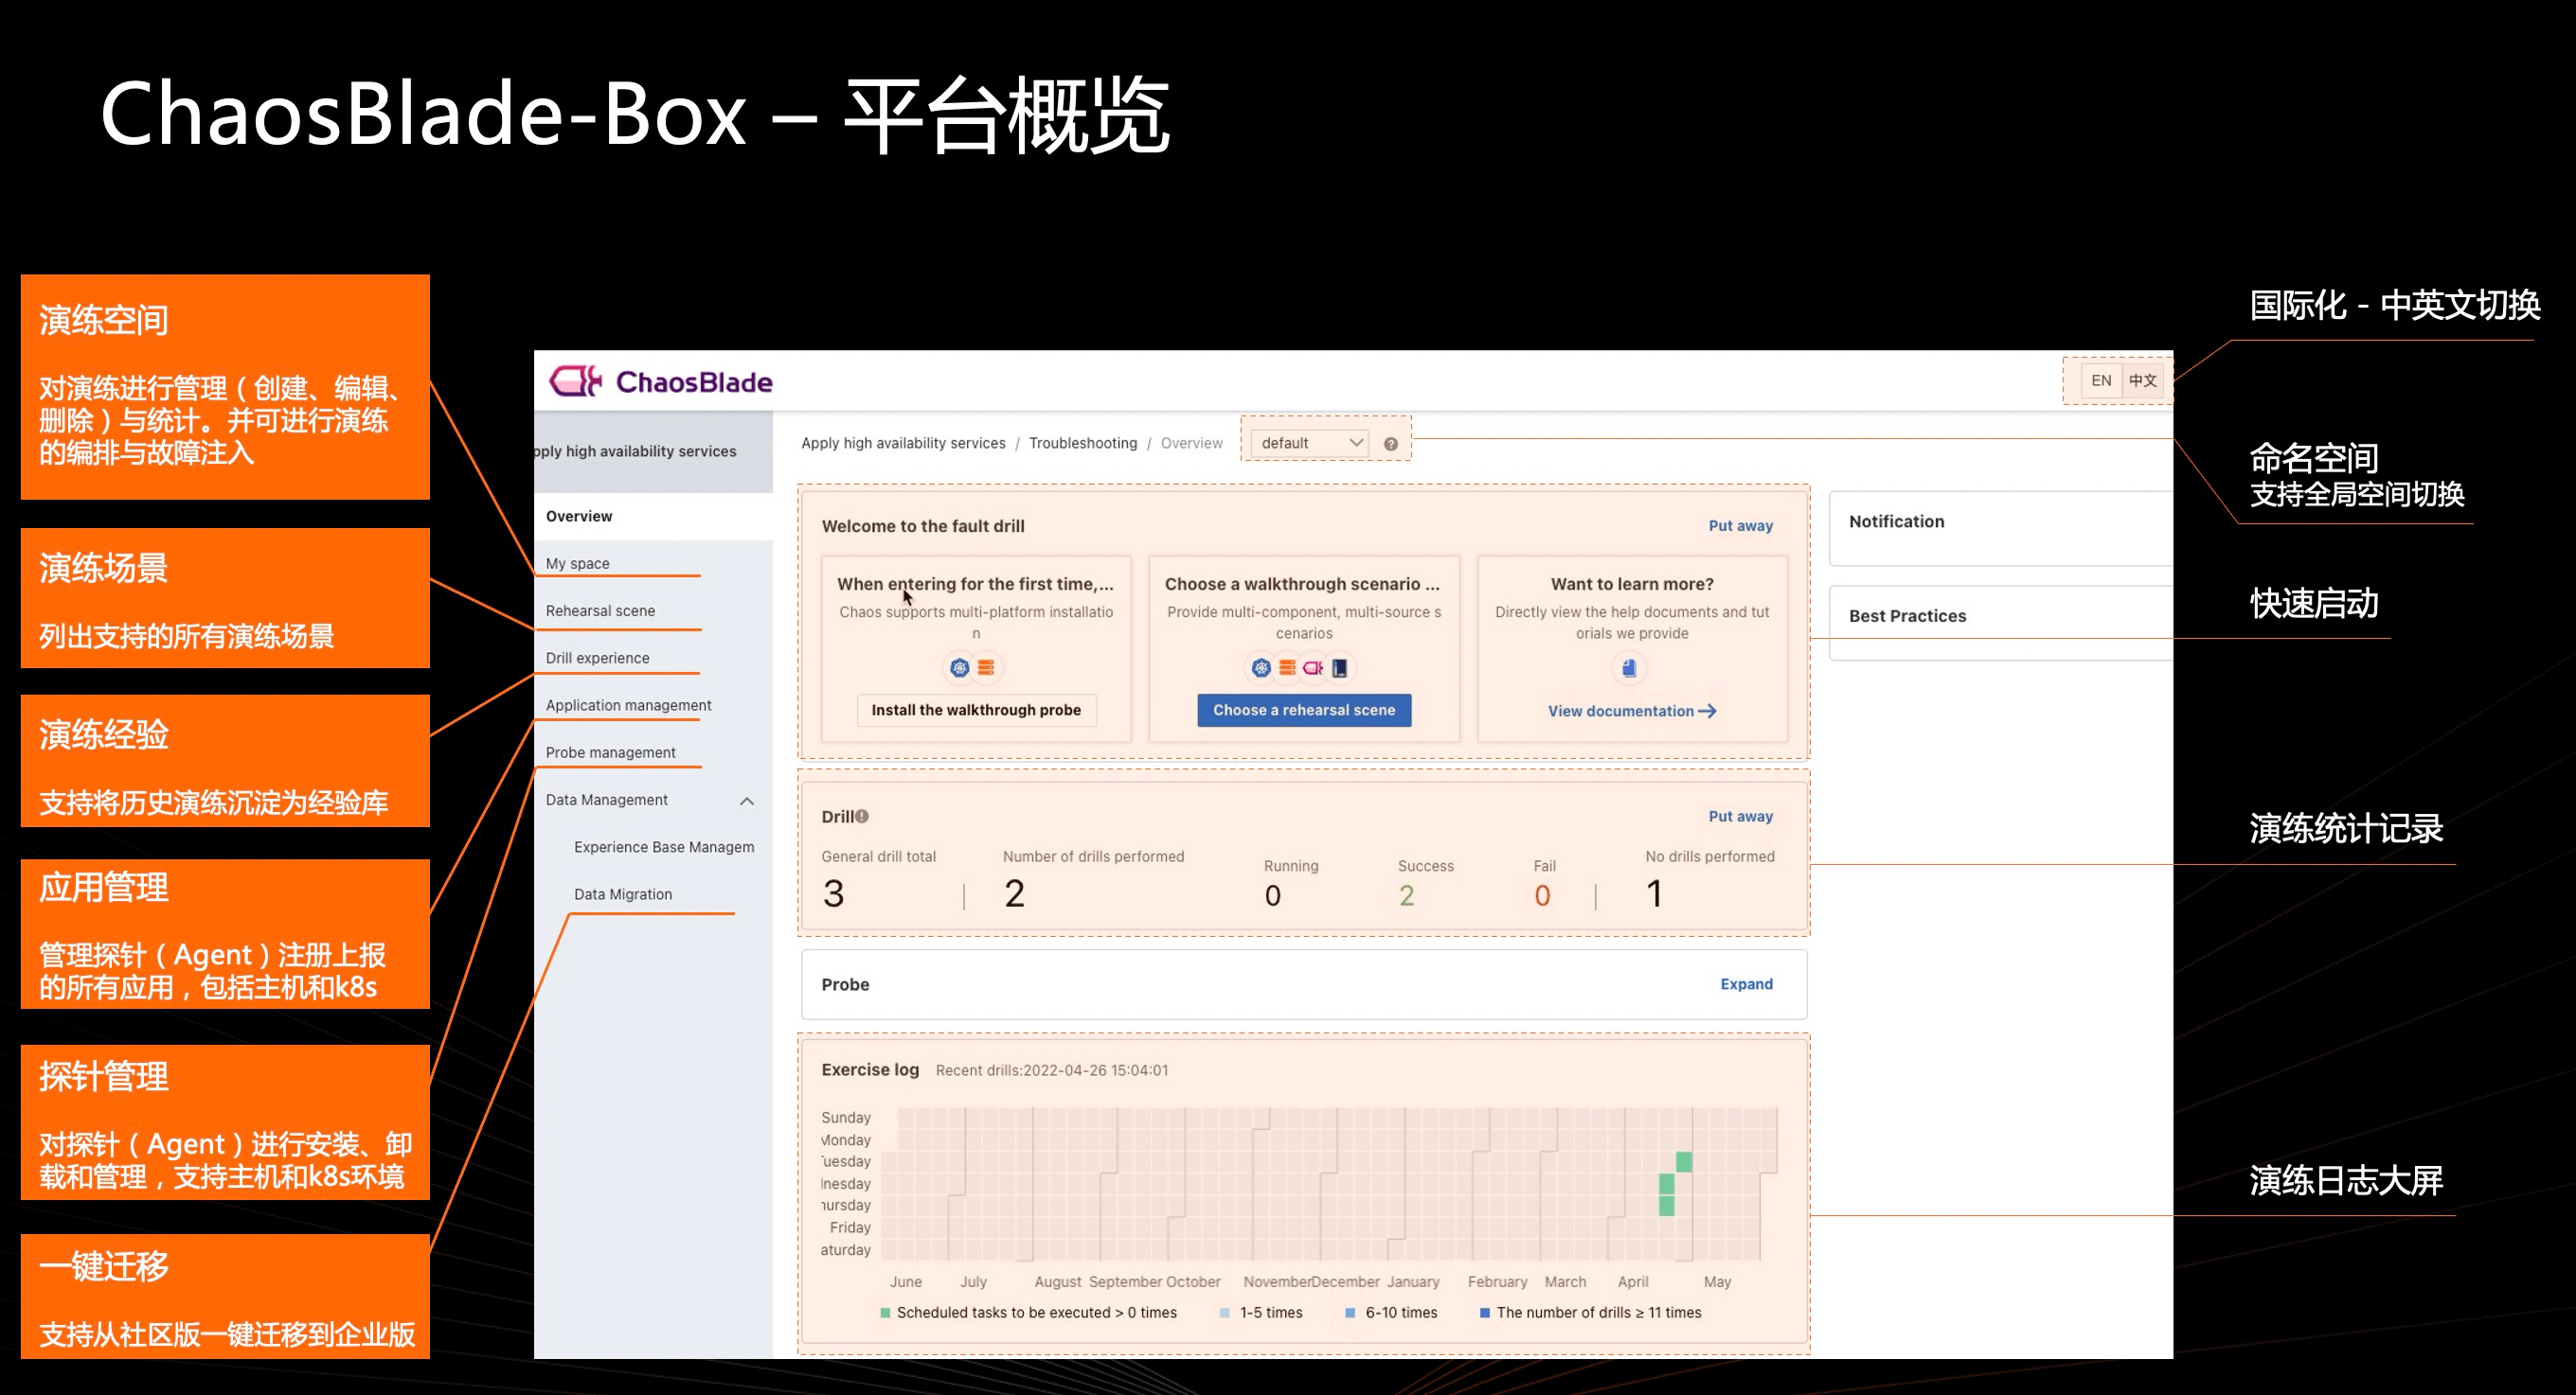2576x1395 pixels.
Task: Open View documentation link
Action: pos(1631,711)
